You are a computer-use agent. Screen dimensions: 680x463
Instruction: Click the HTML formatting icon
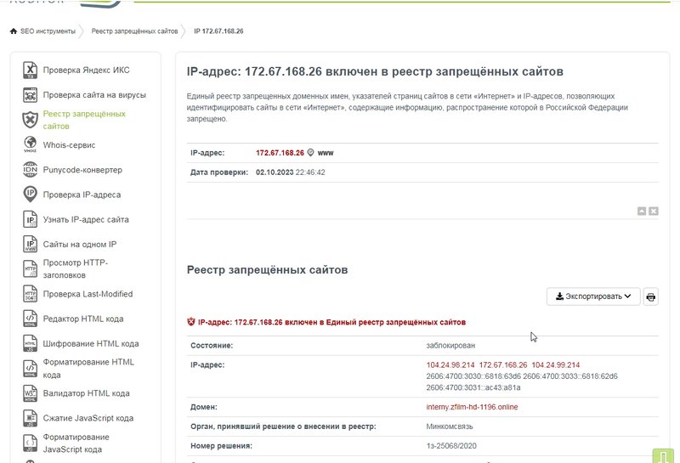[x=30, y=369]
